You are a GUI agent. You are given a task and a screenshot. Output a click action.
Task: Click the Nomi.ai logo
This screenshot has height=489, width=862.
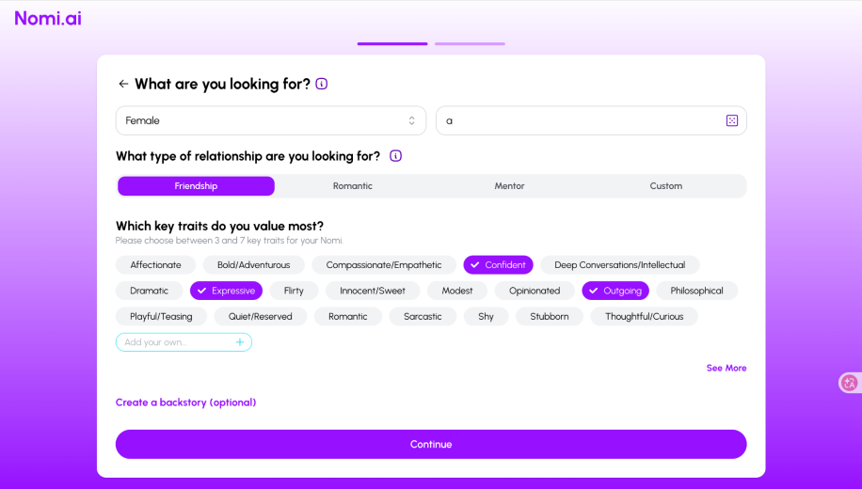(48, 18)
